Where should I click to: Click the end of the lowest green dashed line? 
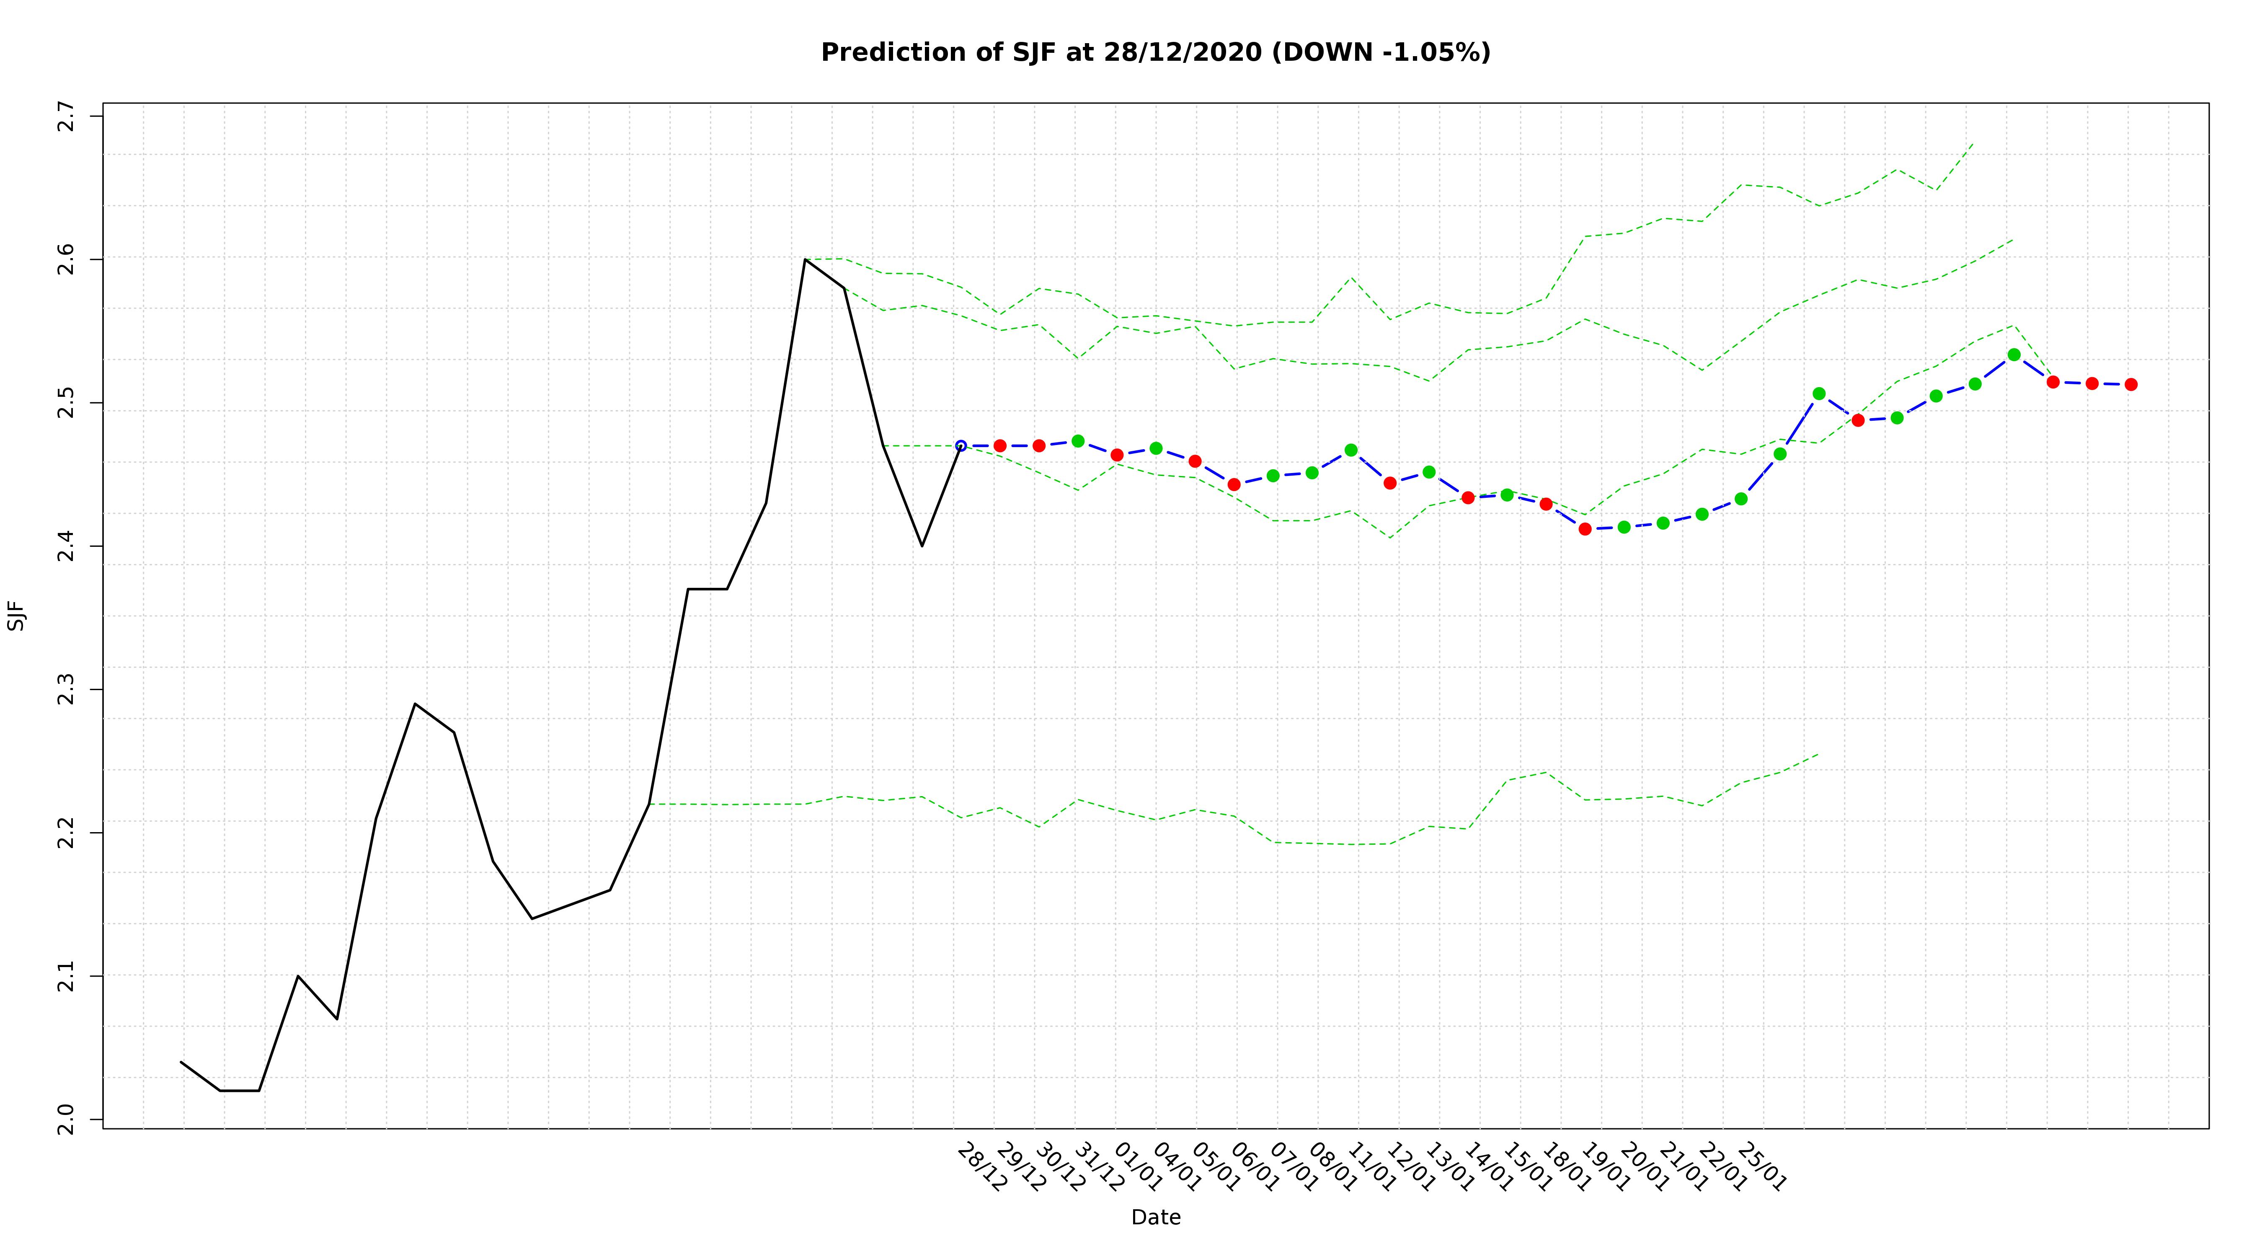coord(1818,755)
